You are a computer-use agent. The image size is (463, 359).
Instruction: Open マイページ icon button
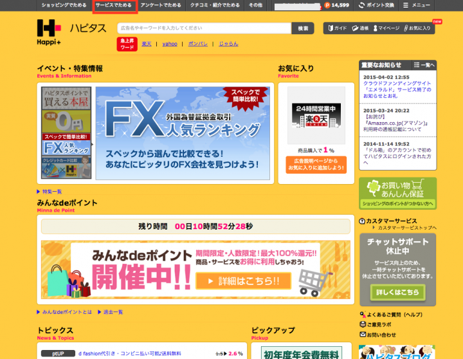click(386, 28)
